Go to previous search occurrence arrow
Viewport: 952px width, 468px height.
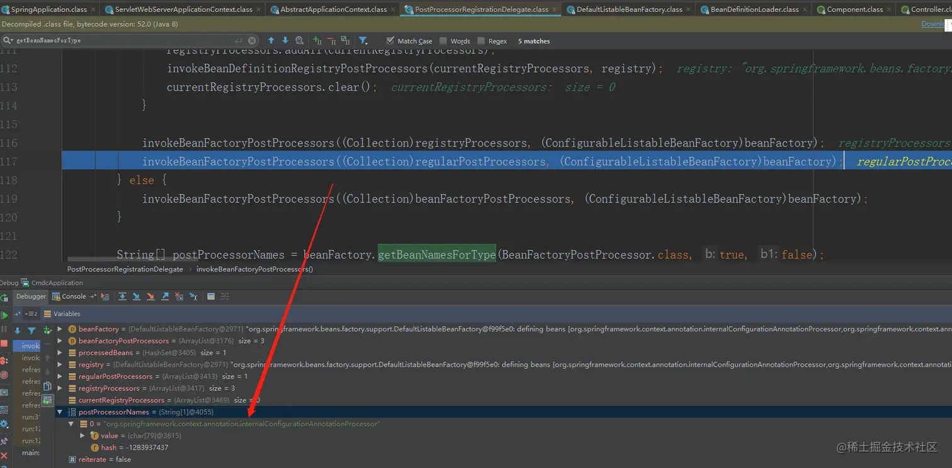coord(271,40)
